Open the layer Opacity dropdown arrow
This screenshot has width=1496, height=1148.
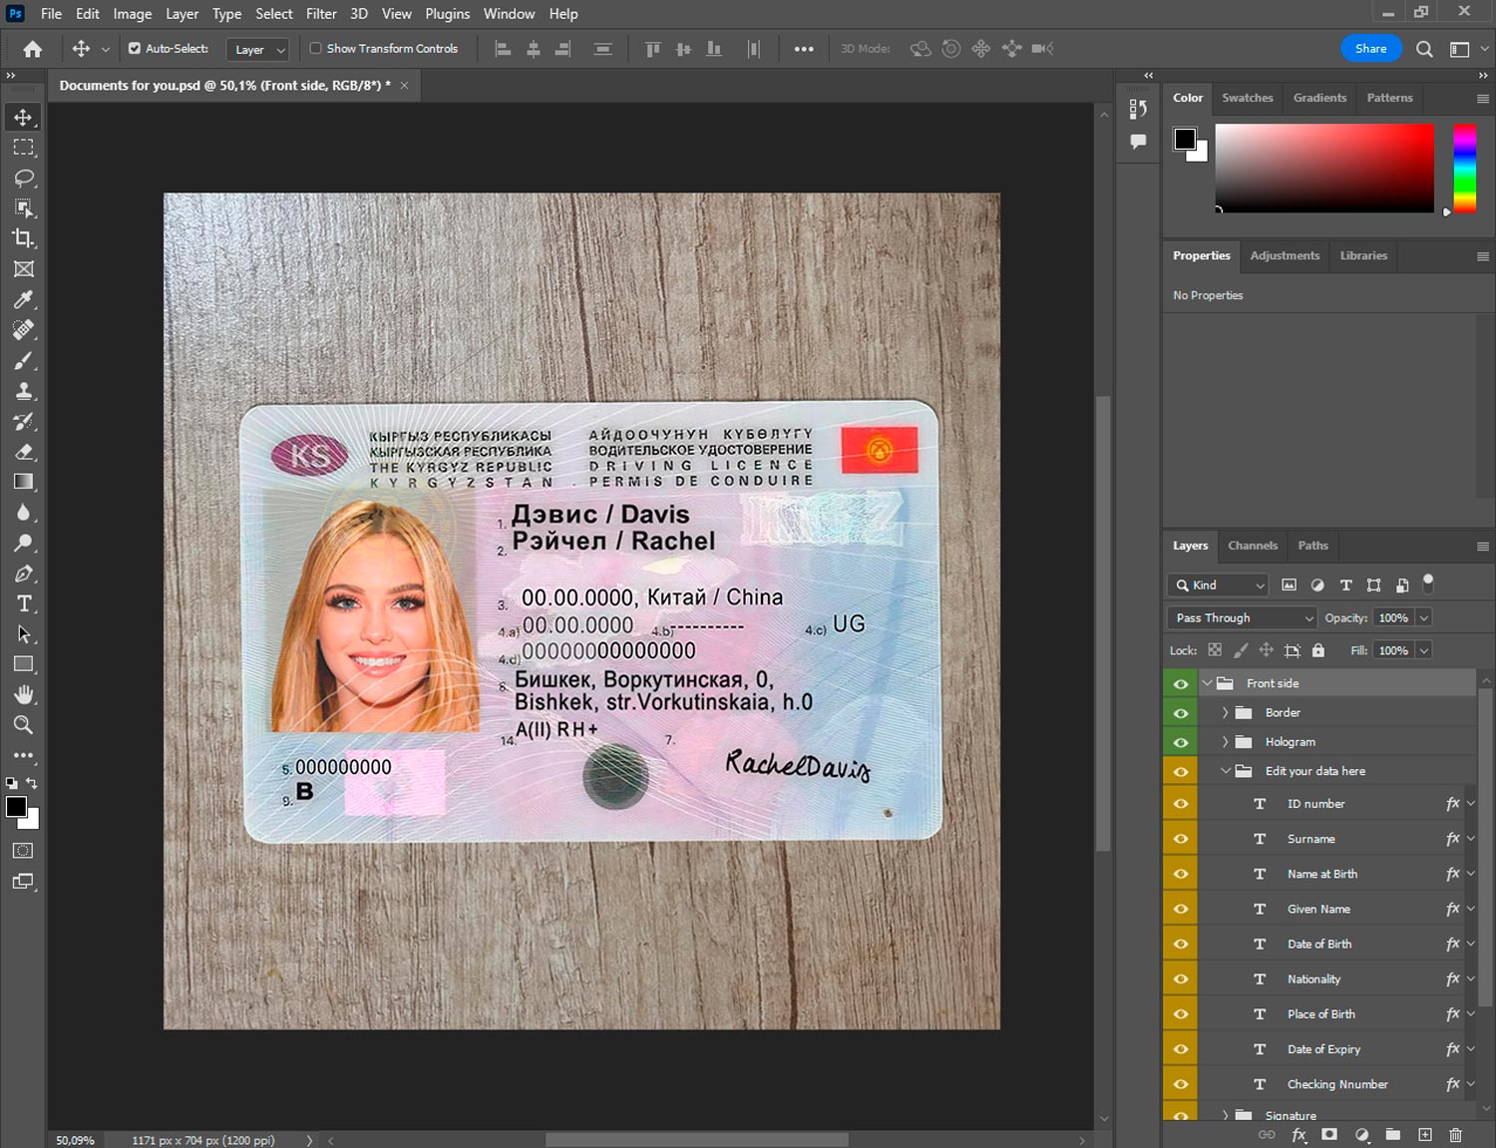(1424, 618)
